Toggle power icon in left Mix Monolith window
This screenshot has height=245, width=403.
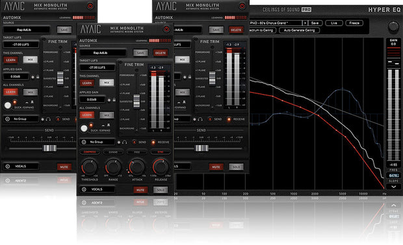tap(90, 6)
